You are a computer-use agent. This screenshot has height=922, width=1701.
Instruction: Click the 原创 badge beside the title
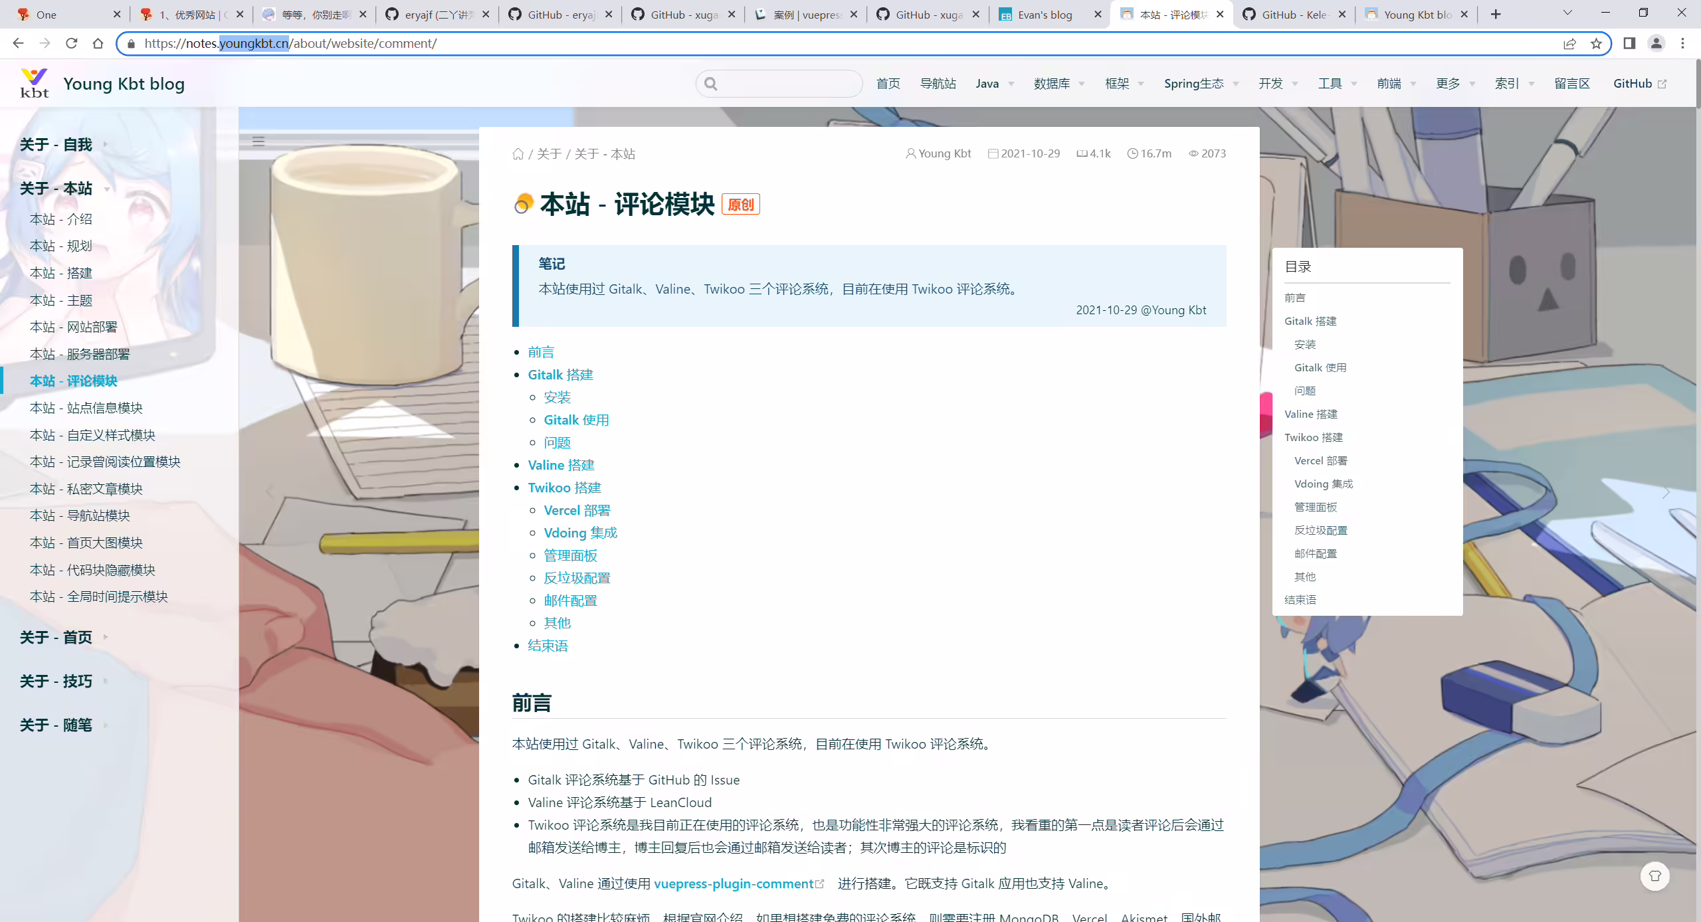click(x=740, y=205)
